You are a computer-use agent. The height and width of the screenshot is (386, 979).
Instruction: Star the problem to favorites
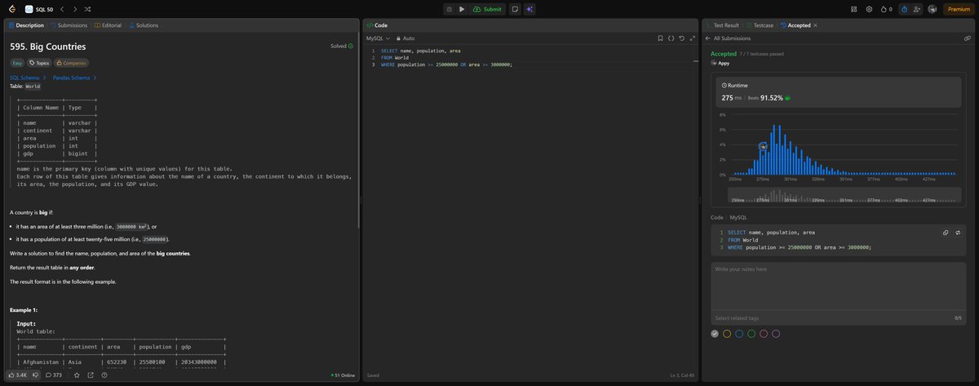click(x=77, y=375)
